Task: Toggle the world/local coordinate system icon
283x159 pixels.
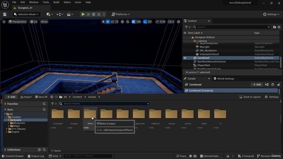Action: pyautogui.click(x=122, y=22)
